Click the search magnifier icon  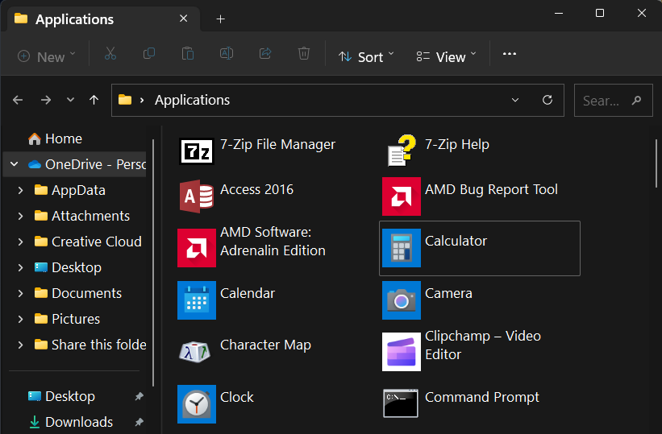(637, 101)
